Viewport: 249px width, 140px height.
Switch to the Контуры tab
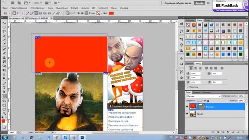point(207,92)
